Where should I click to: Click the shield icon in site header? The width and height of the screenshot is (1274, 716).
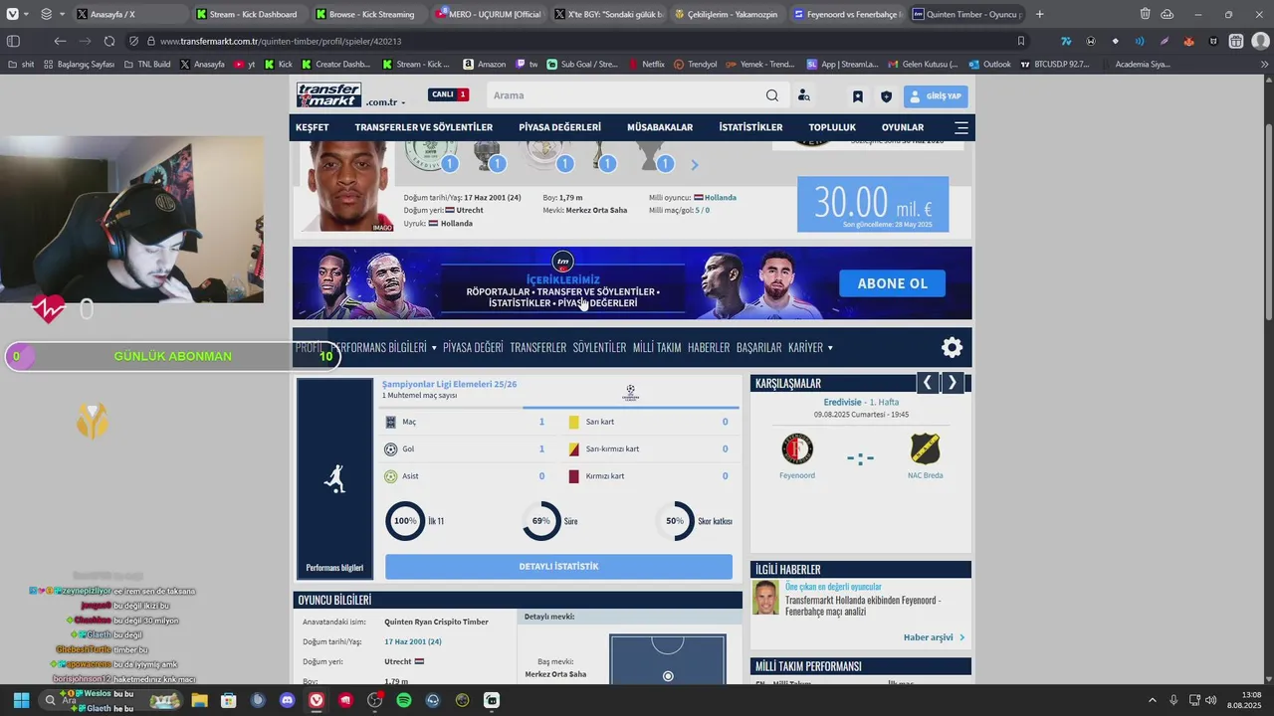tap(886, 96)
